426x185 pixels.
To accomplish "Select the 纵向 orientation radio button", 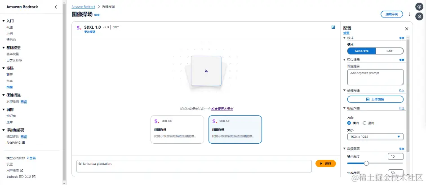I will point(364,123).
